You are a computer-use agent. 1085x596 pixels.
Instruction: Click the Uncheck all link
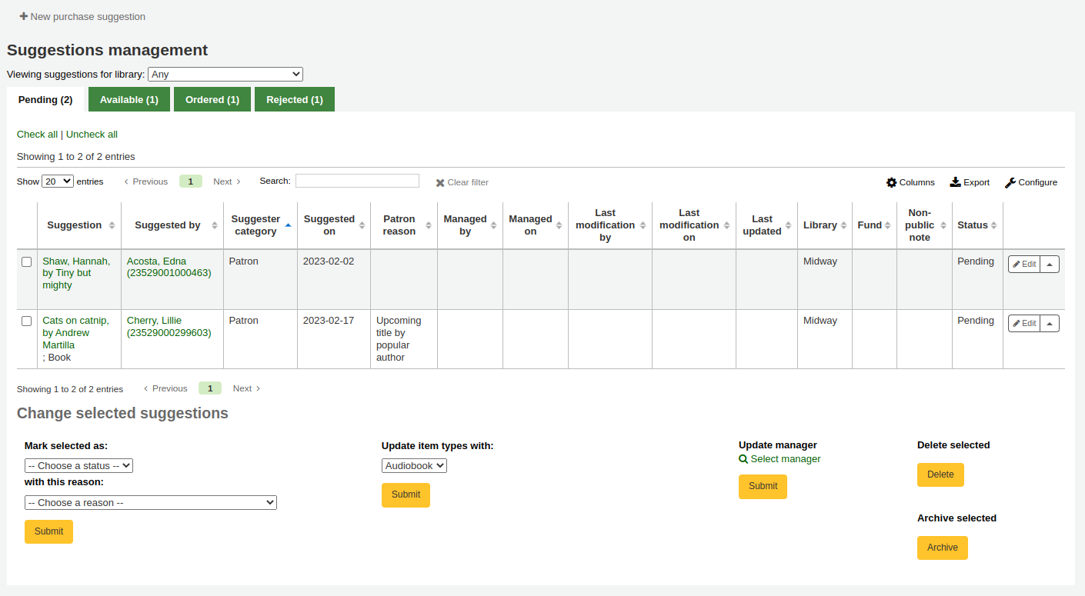click(92, 134)
